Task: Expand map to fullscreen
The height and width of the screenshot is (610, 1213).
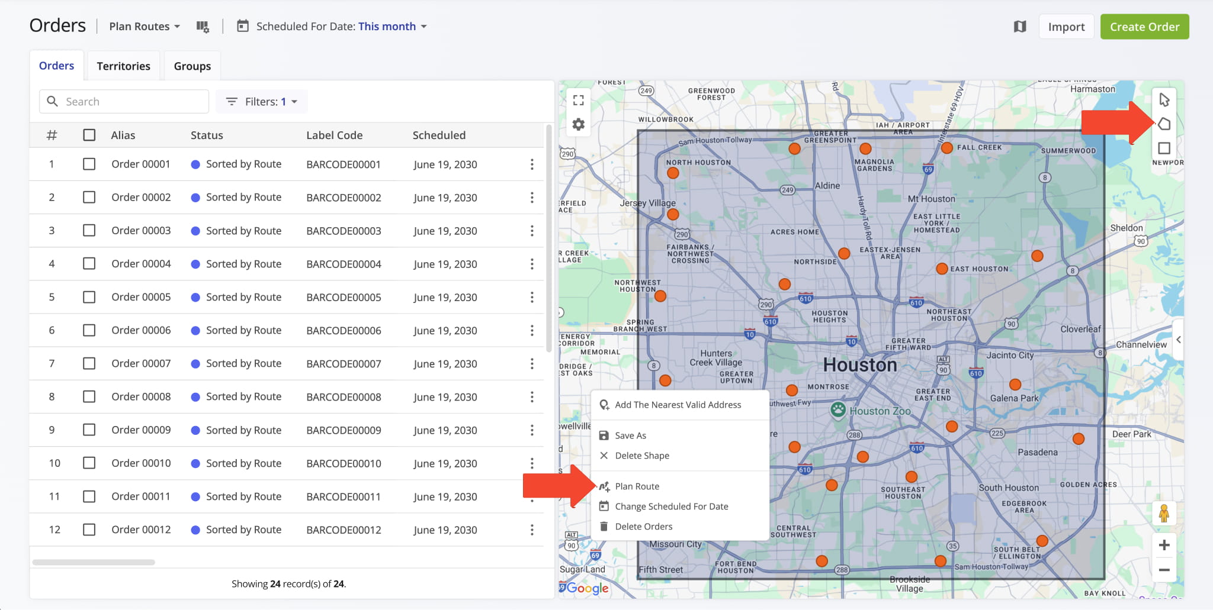Action: (579, 101)
